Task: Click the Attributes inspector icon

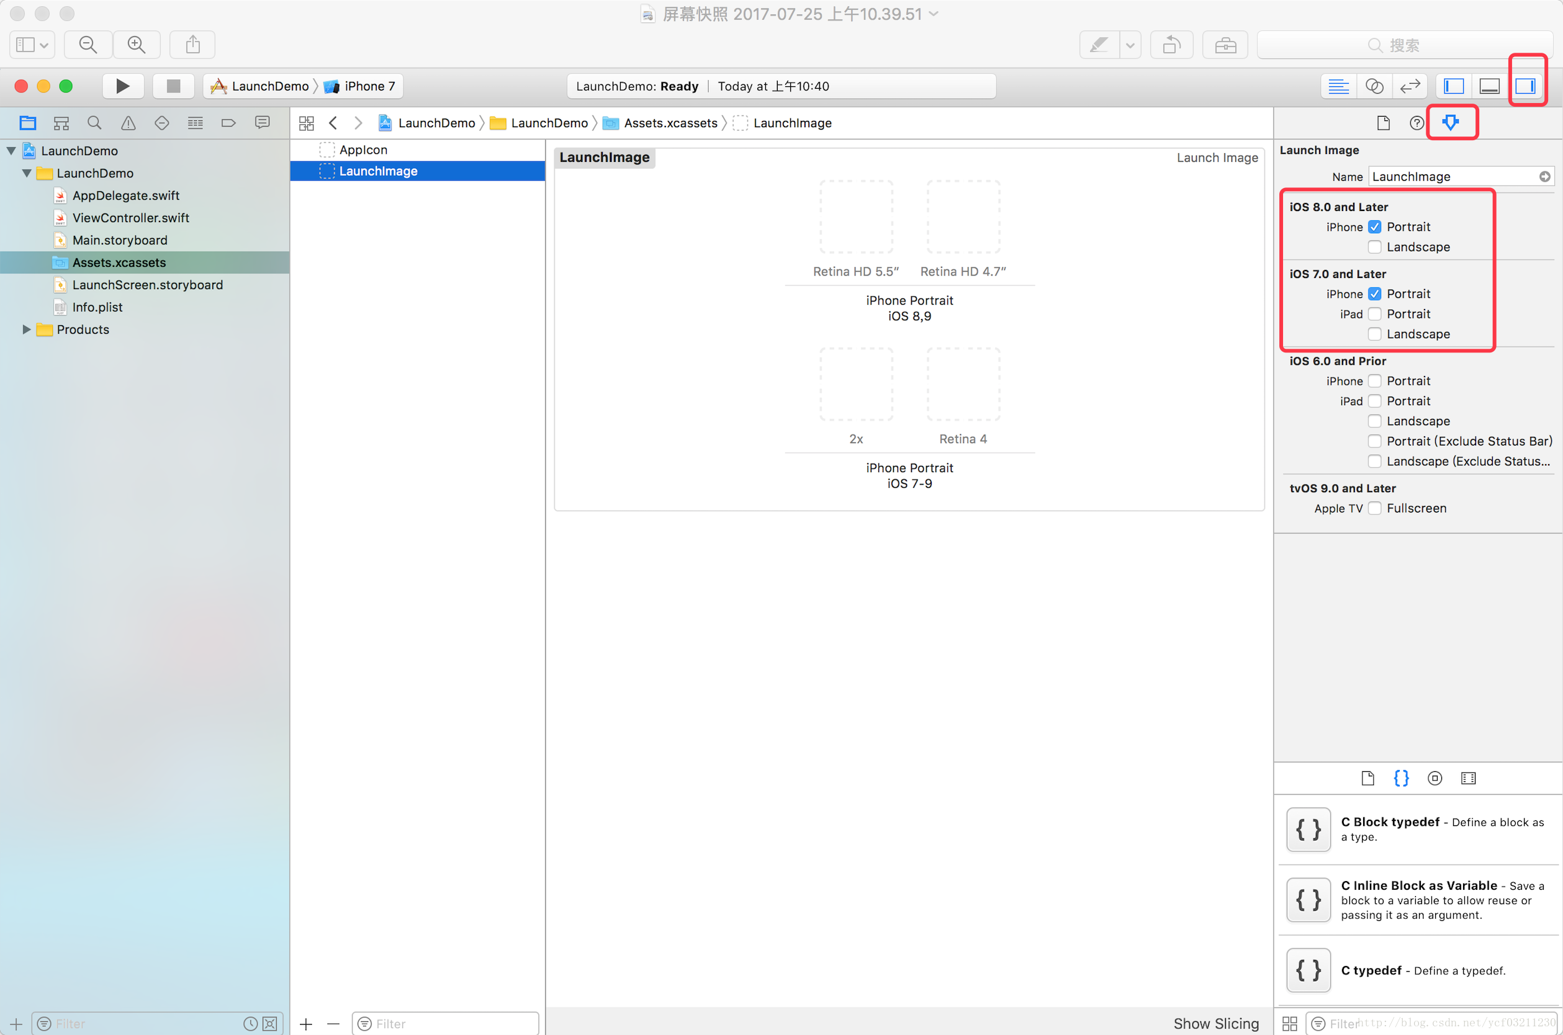Action: coord(1451,122)
